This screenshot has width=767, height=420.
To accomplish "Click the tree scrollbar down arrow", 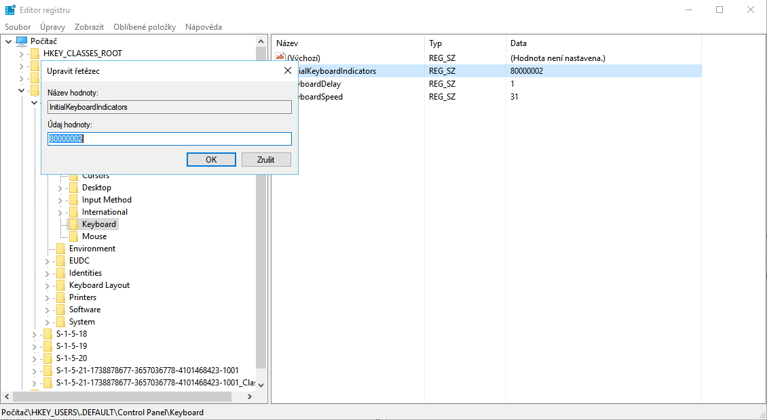I will [x=261, y=385].
